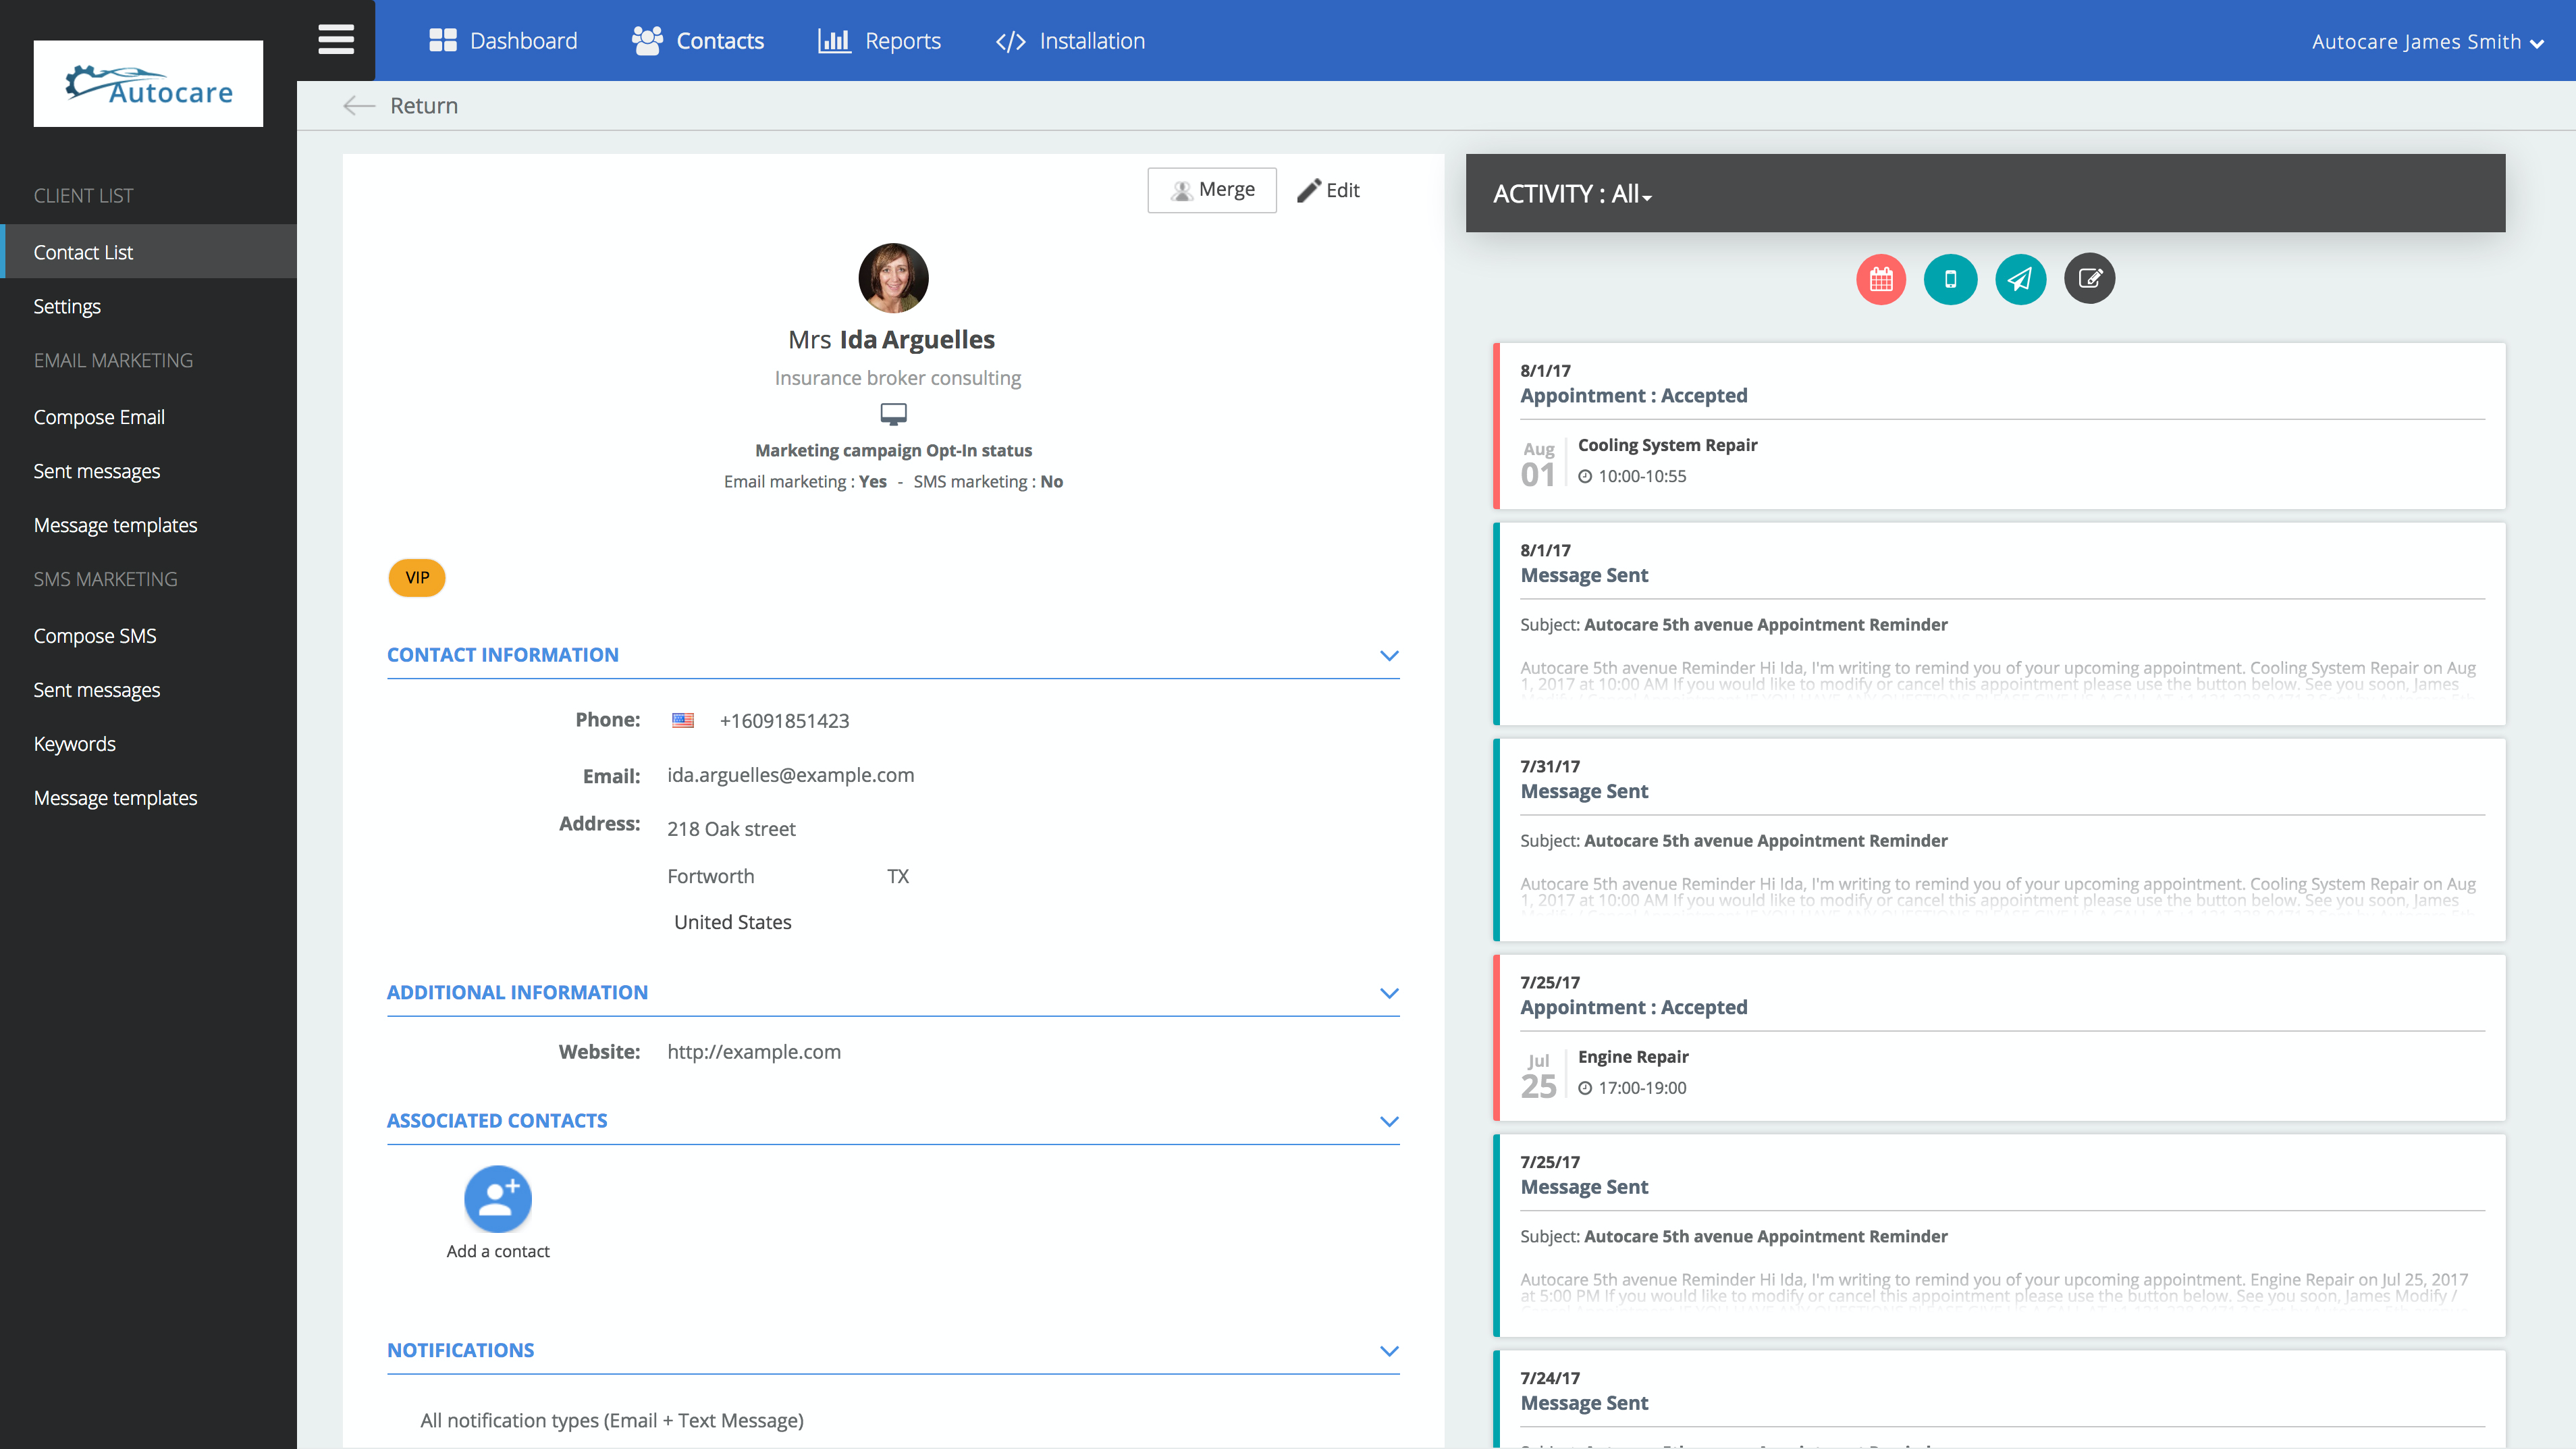2576x1449 pixels.
Task: Click email ida.arguelles@example.com
Action: click(x=790, y=775)
